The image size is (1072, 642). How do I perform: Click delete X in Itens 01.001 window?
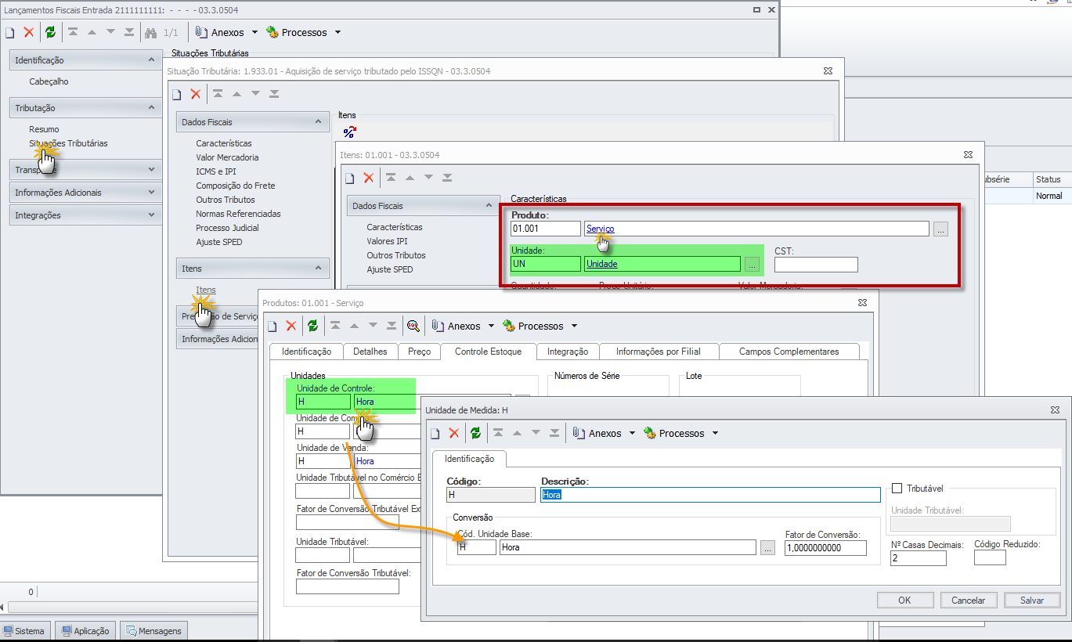tap(369, 179)
